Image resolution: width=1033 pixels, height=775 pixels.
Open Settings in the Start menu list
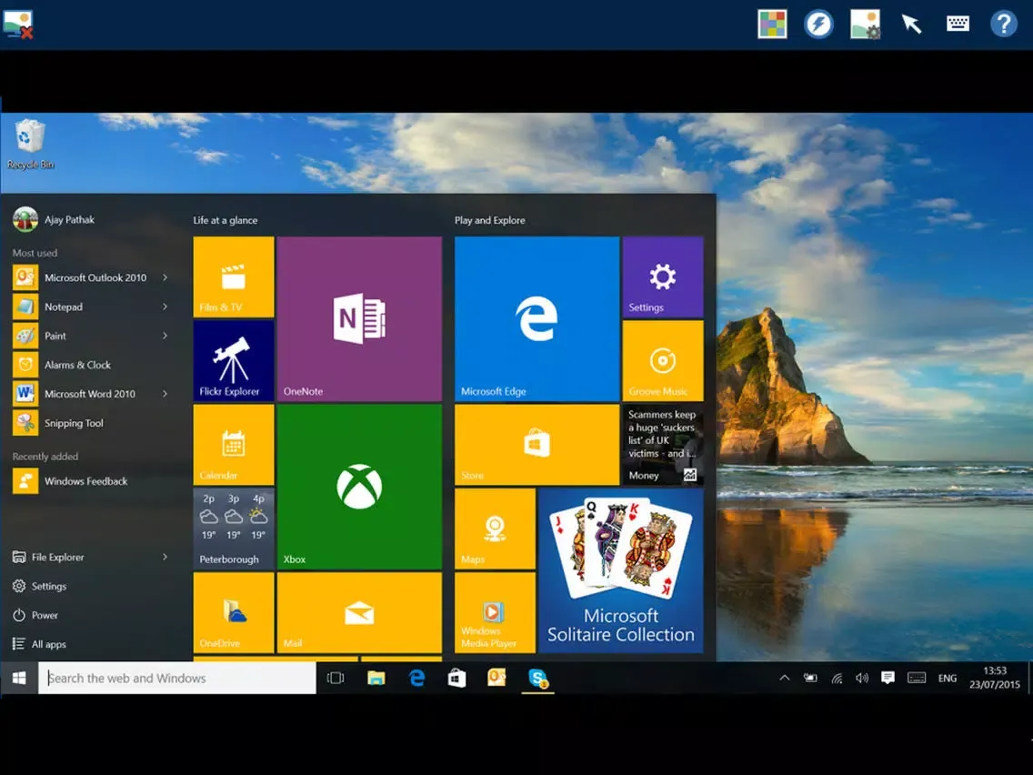[40, 586]
